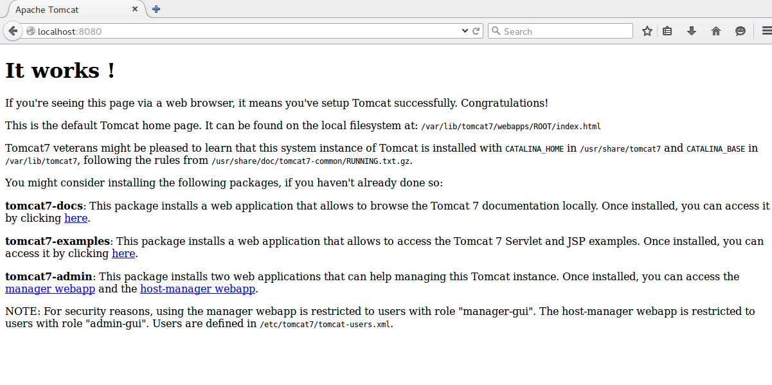Click the bold tomcat7-admin package name
Screen dimensions: 772x385
tap(49, 276)
